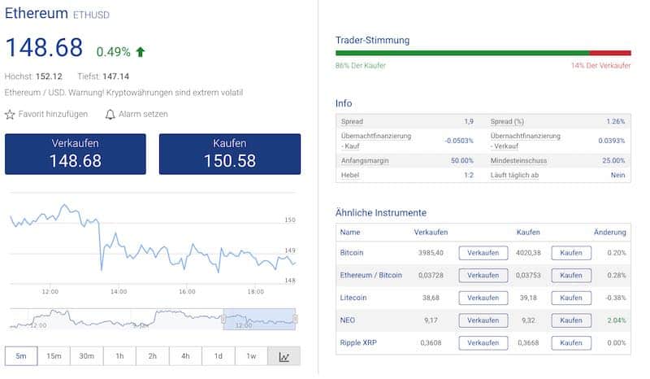Click Kaufen in the NEO row
Image resolution: width=650 pixels, height=379 pixels.
tap(571, 320)
